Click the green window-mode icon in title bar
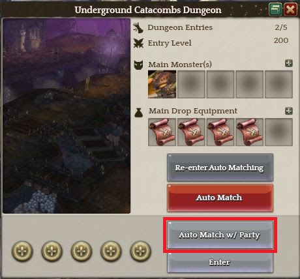Screen dimensions: 300x279 pos(275,9)
